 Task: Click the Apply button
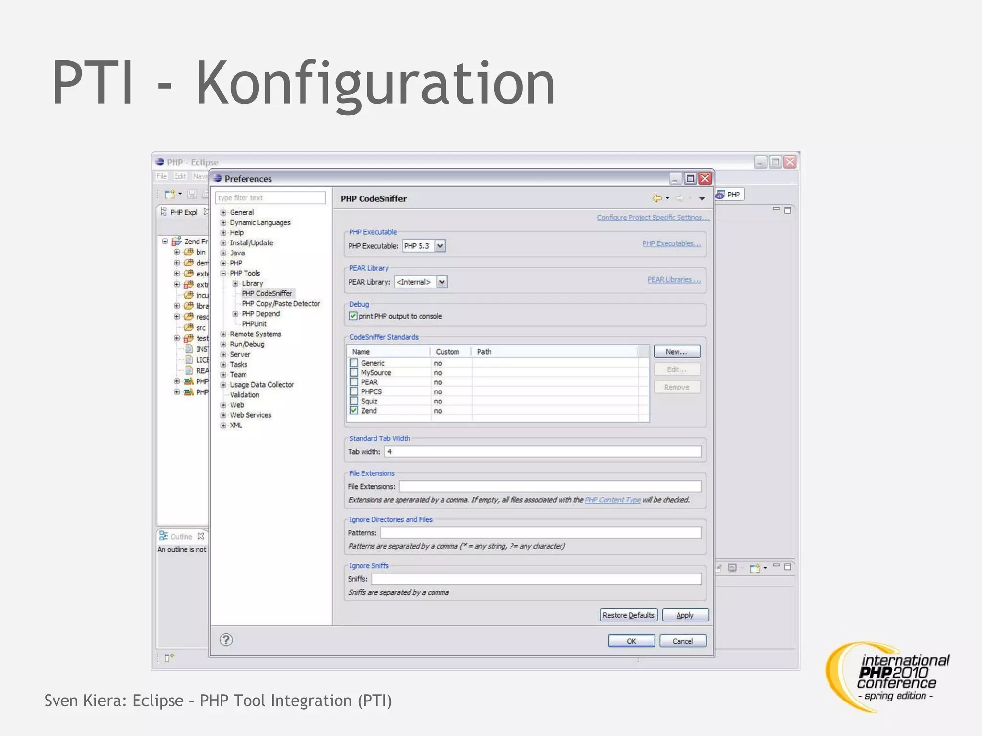(685, 615)
